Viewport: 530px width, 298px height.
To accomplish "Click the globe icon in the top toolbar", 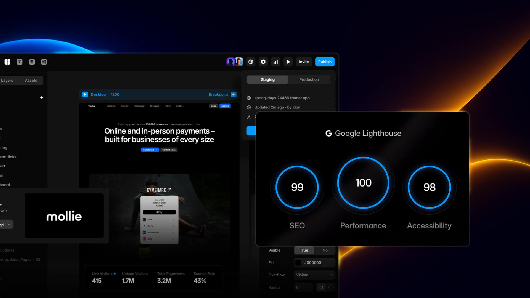I will [x=251, y=62].
